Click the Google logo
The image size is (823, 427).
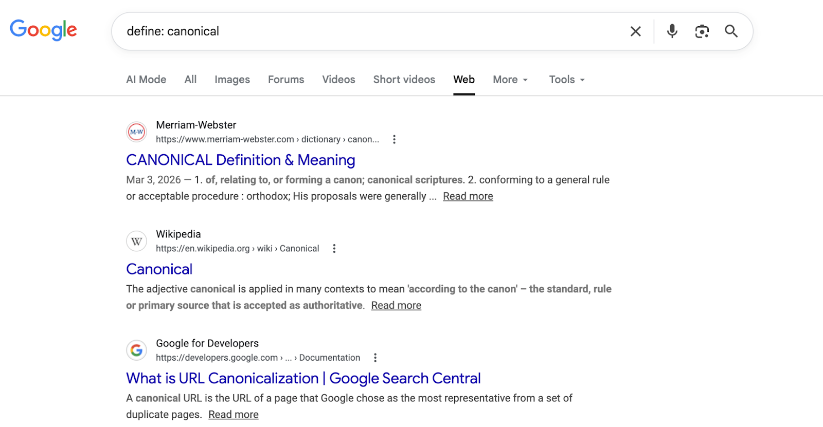click(43, 30)
